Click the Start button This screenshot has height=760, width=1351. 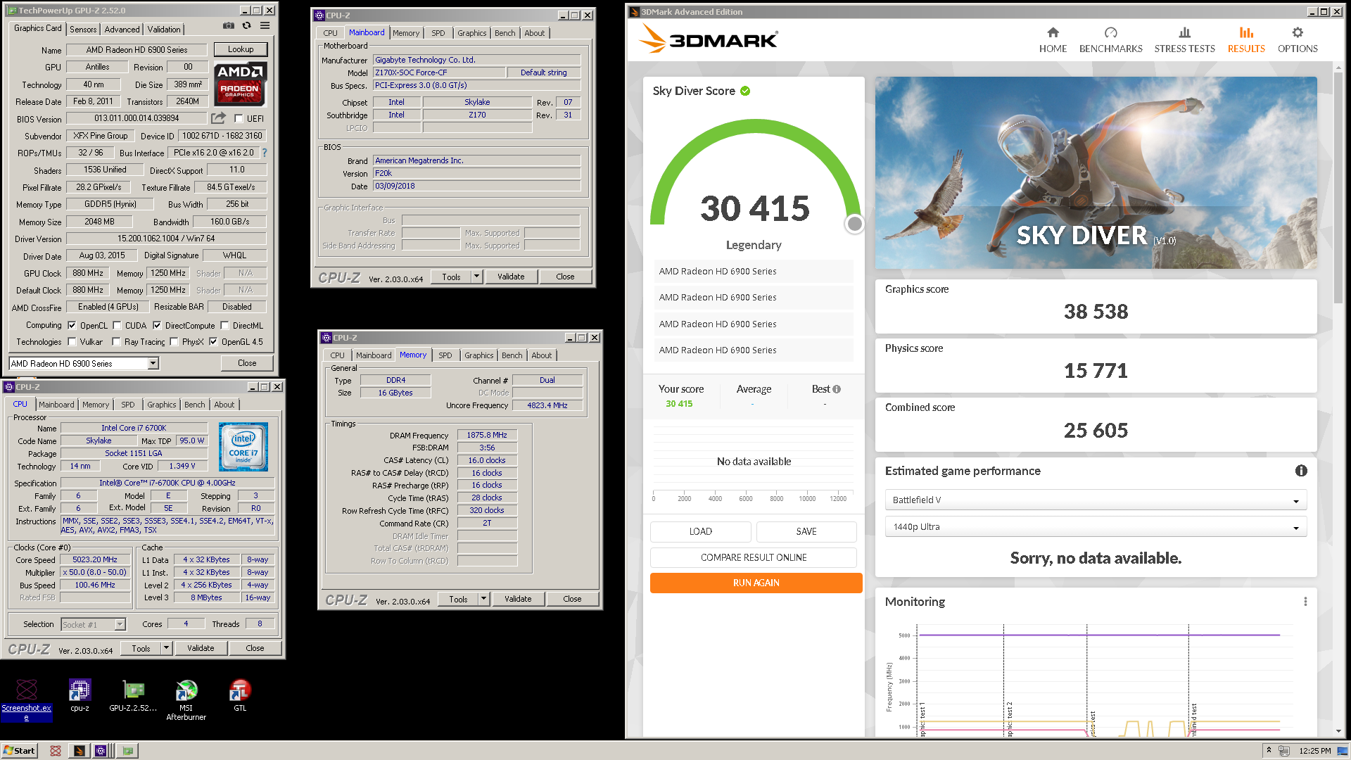[19, 751]
